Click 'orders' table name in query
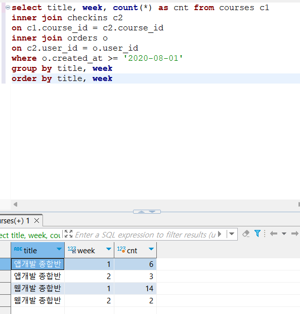The width and height of the screenshot is (300, 314). (82, 38)
